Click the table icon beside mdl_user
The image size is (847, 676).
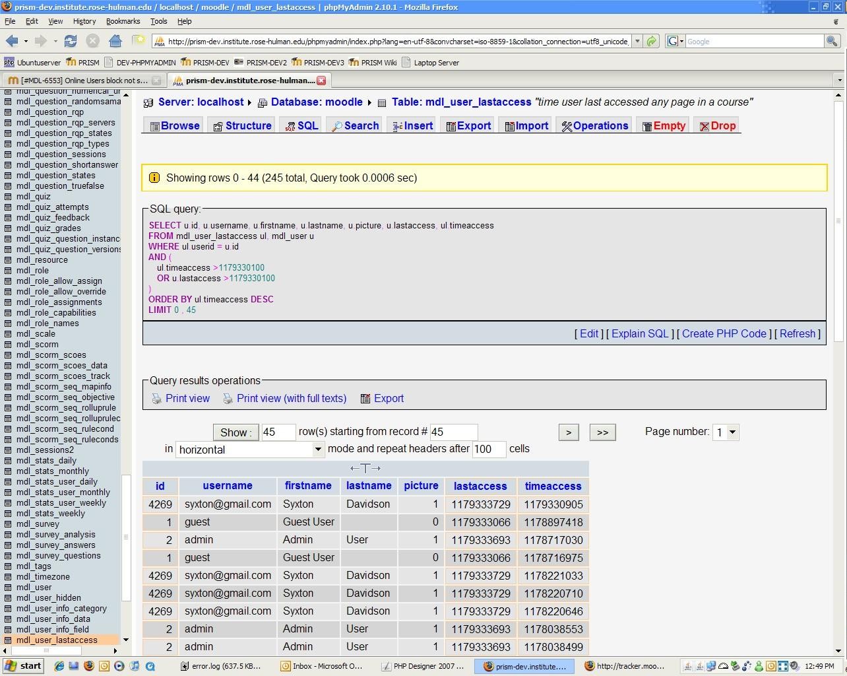point(9,588)
